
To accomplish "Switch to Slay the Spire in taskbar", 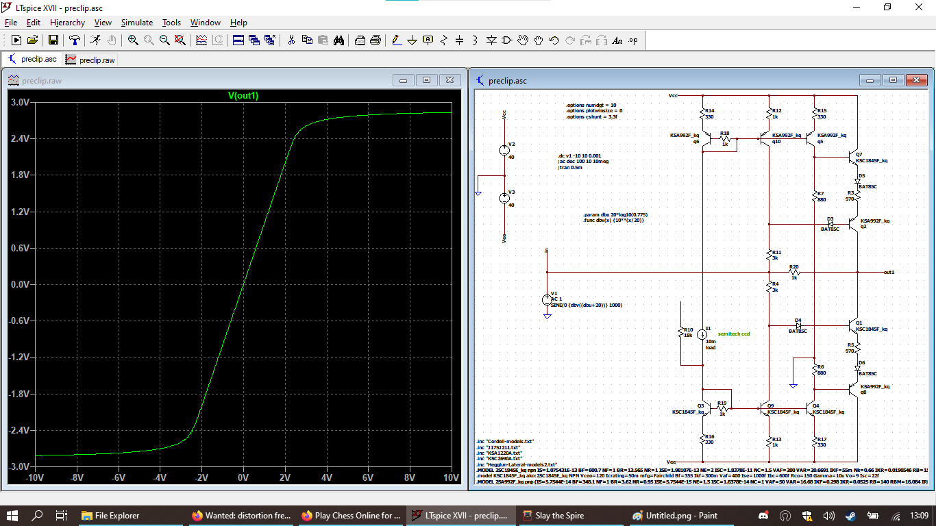I will (570, 516).
